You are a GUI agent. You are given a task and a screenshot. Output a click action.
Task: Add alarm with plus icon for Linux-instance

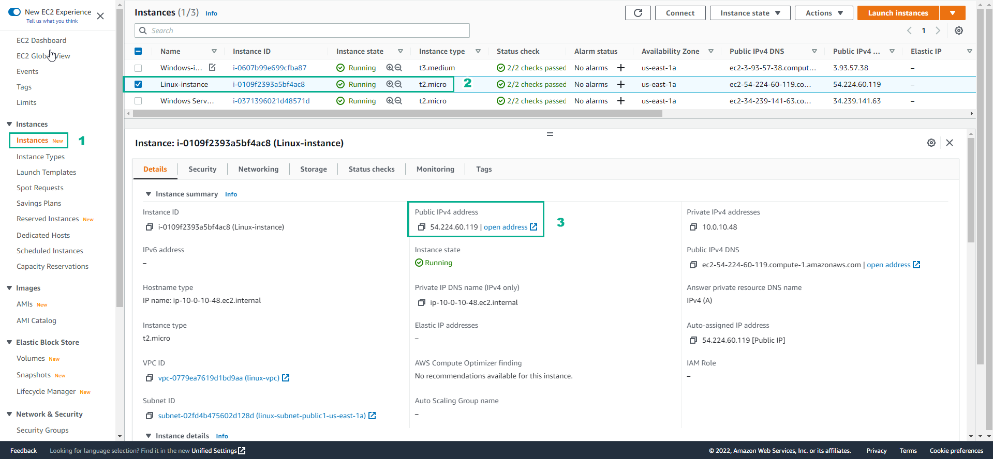[621, 84]
